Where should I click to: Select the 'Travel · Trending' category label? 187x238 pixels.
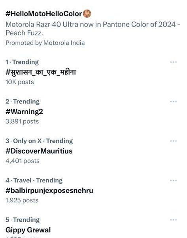pos(38,180)
